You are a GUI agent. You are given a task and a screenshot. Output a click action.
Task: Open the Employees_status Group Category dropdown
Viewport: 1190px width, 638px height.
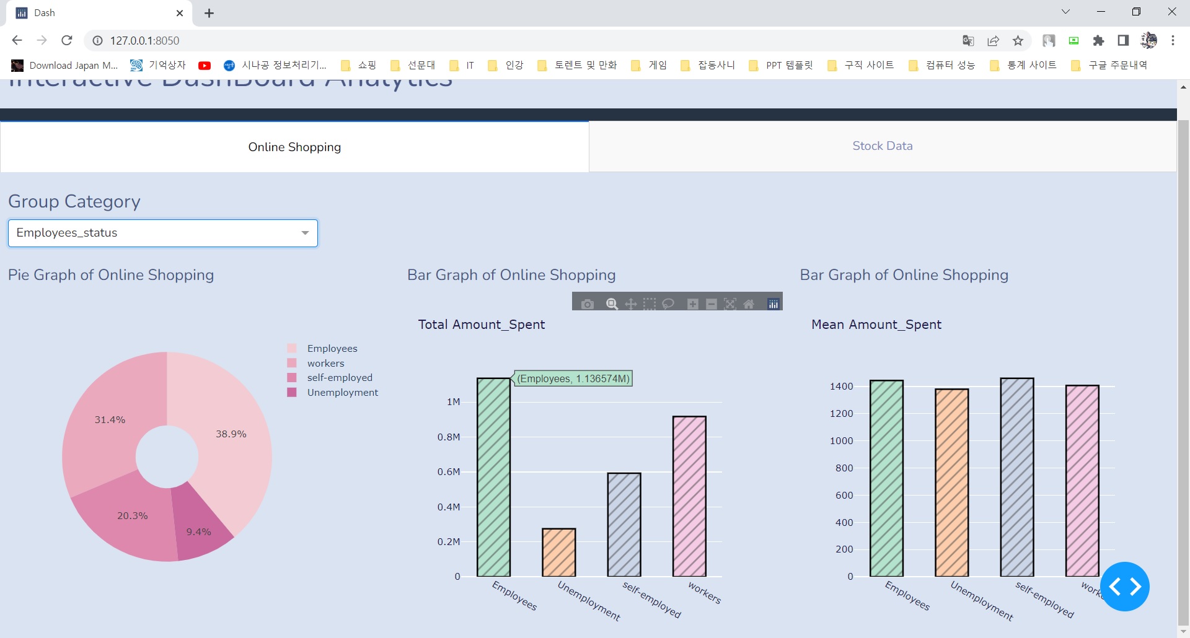click(x=163, y=234)
